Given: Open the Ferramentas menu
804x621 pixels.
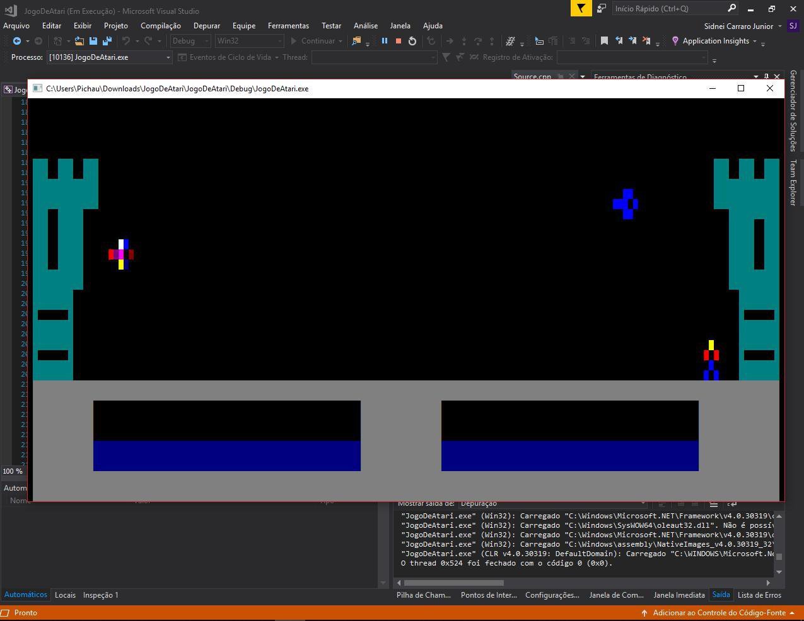Looking at the screenshot, I should tap(288, 25).
